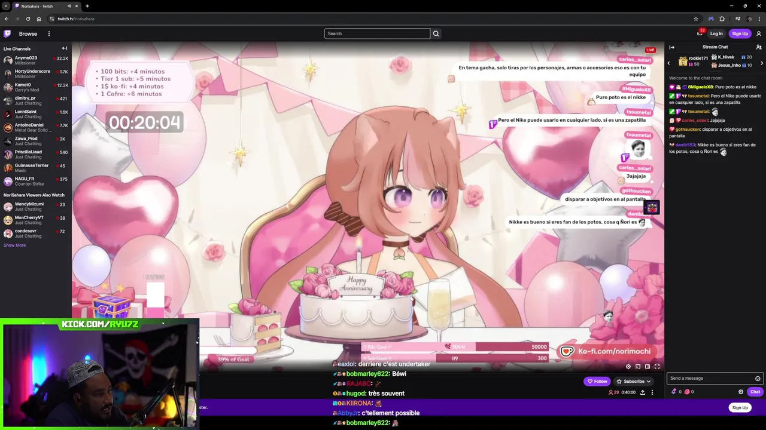The width and height of the screenshot is (766, 430).
Task: Open Chrome tab search dropdown
Action: (6, 6)
